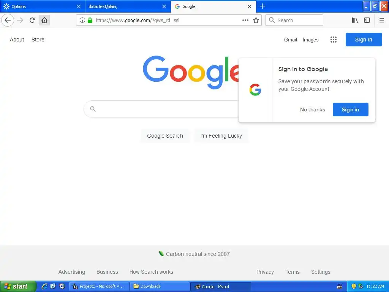Open the Library toolbar icon
The width and height of the screenshot is (389, 292).
click(355, 20)
